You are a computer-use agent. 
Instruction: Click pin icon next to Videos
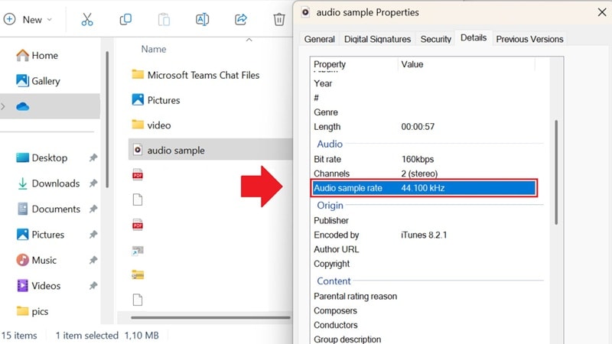click(x=93, y=285)
